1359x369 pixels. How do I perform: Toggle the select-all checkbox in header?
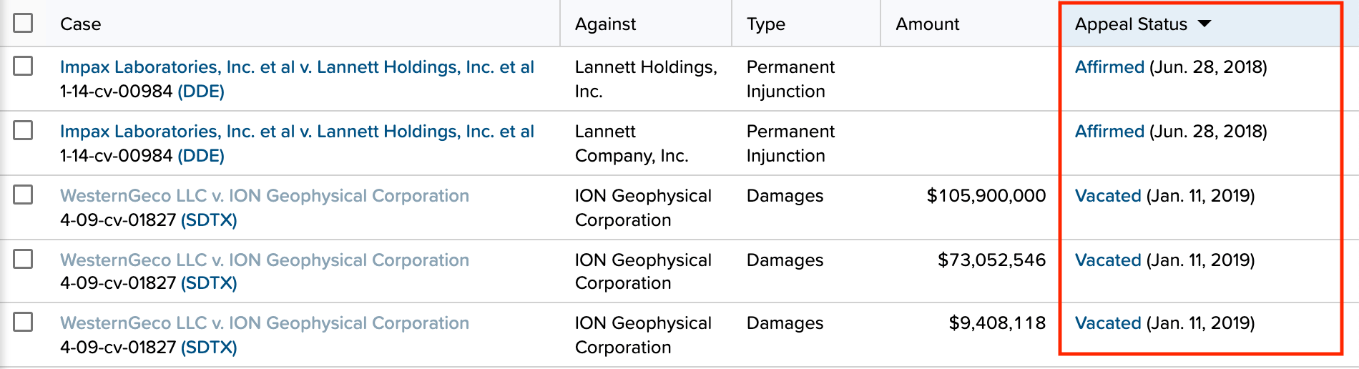coord(23,23)
